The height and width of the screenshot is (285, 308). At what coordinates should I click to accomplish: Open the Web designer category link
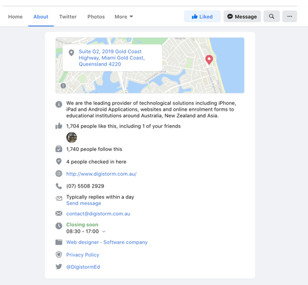pos(82,242)
